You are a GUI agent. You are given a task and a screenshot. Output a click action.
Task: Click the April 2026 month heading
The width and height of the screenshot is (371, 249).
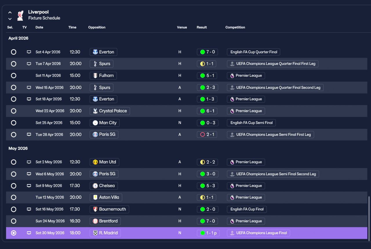18,38
